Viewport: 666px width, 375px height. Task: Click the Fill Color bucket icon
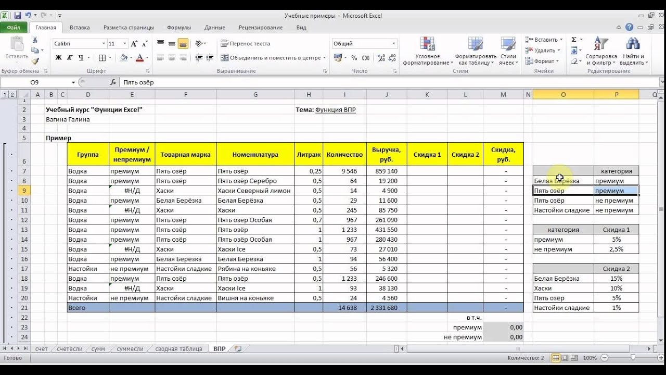(124, 58)
